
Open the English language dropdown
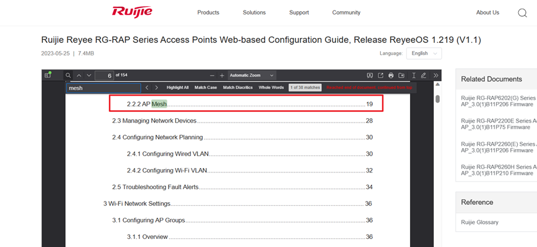click(x=424, y=54)
